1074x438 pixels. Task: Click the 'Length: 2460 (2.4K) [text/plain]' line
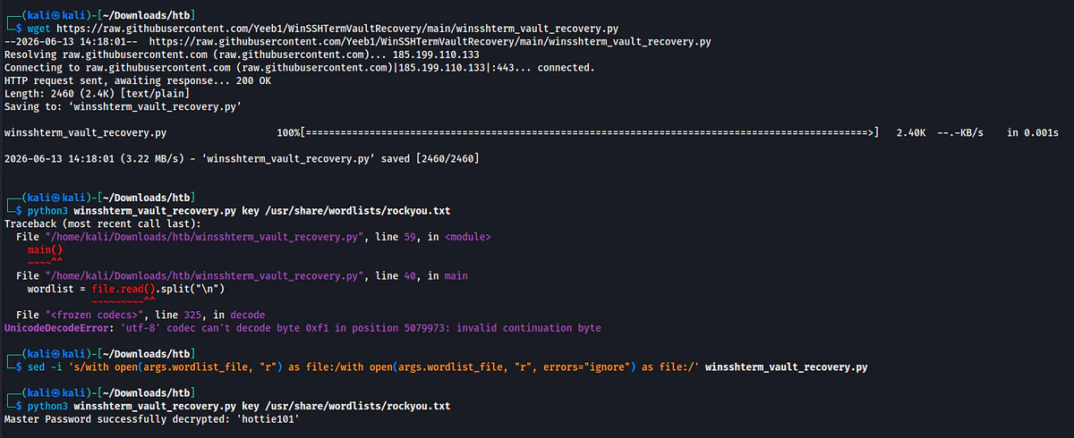pos(96,94)
